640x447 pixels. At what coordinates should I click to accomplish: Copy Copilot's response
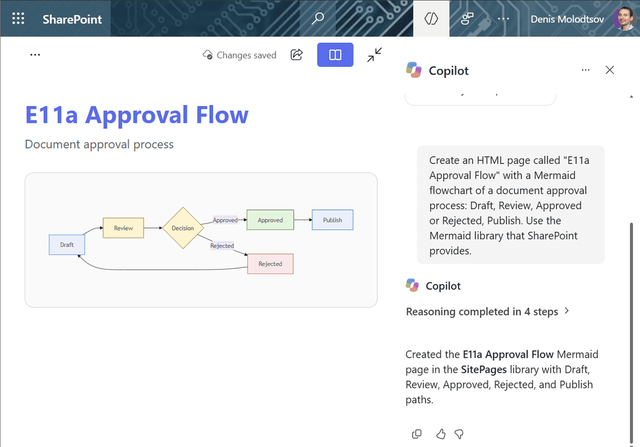(417, 434)
